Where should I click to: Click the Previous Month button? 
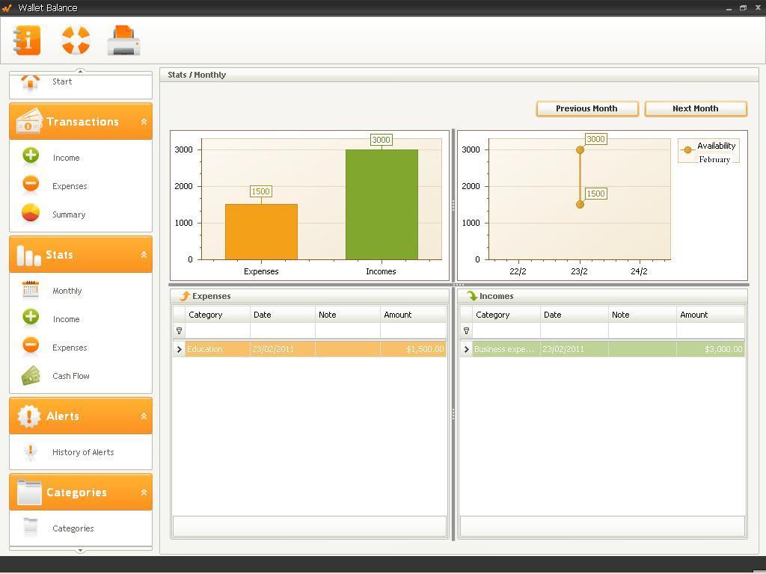[586, 108]
